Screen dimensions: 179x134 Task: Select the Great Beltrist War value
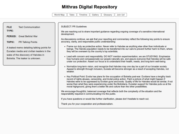pyautogui.click(x=28, y=36)
